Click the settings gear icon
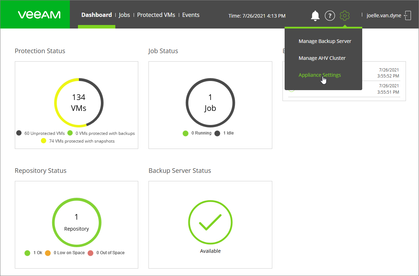Viewport: 419px width, 276px height. coord(345,15)
